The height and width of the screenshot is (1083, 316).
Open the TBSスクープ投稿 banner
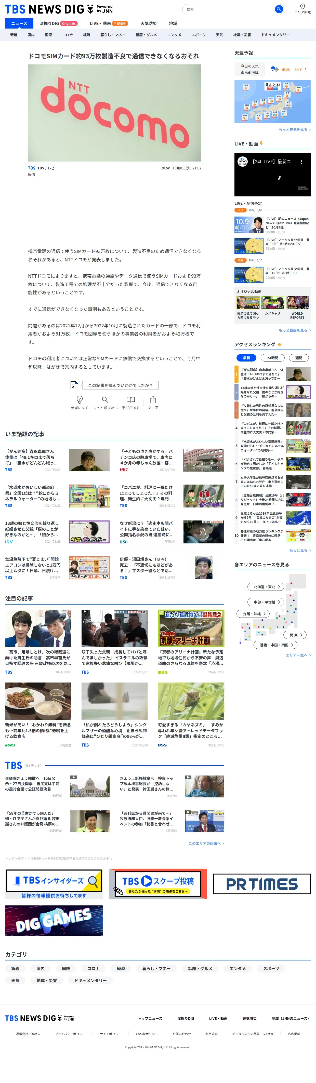158,884
